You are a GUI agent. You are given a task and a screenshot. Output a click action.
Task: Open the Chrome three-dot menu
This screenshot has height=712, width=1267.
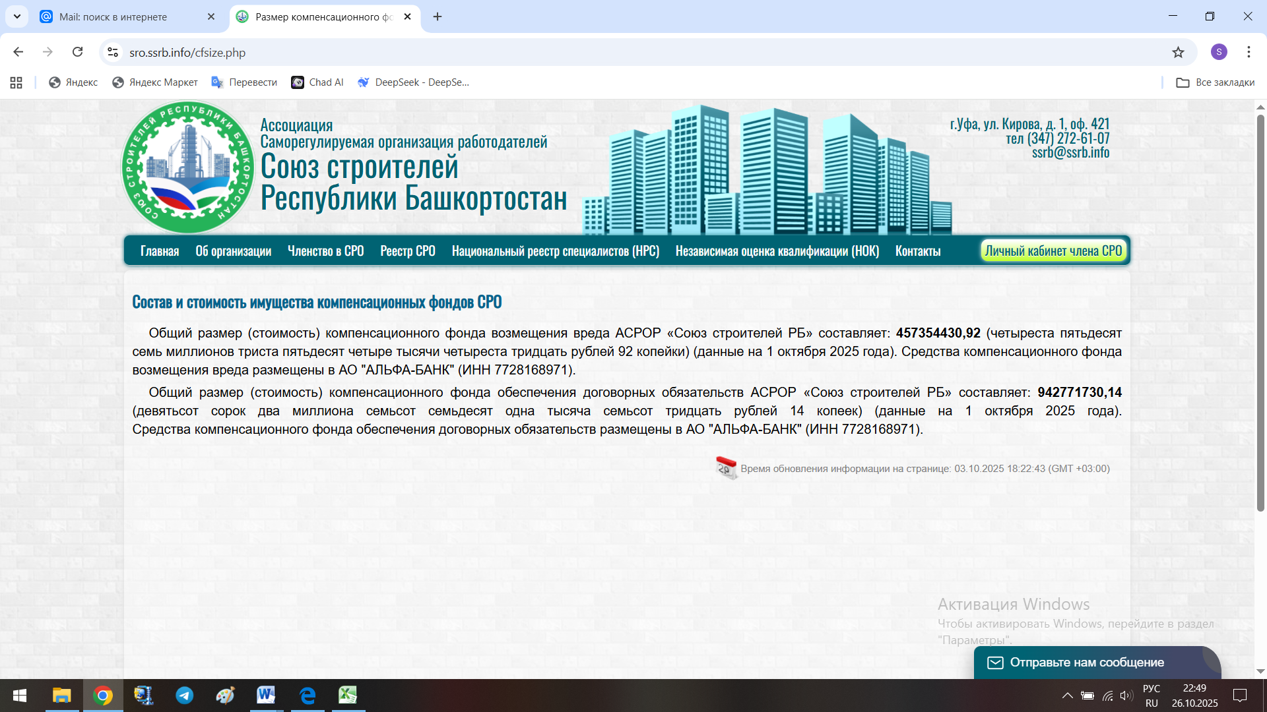1249,52
